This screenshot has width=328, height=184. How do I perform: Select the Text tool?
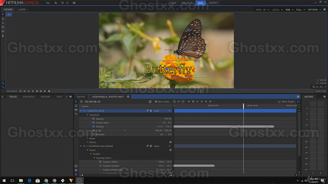3,23
